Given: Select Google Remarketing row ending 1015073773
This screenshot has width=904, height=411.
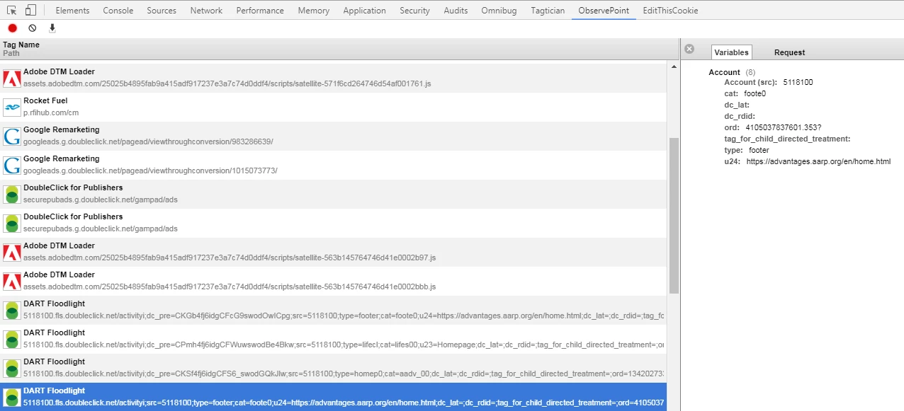Looking at the screenshot, I should [334, 165].
